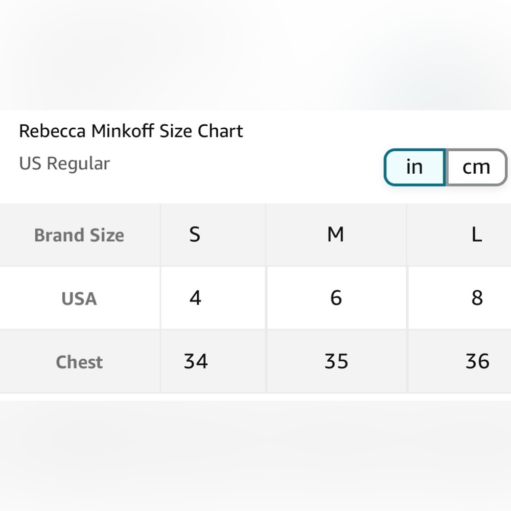Switch units to inches

pyautogui.click(x=414, y=167)
